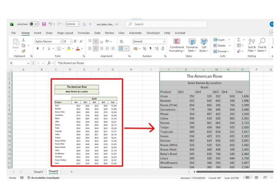280x189 pixels.
Task: Toggle Center horizontal alignment
Action: click(96, 49)
